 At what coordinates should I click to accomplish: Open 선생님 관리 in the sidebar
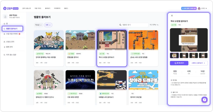pyautogui.click(x=9, y=42)
